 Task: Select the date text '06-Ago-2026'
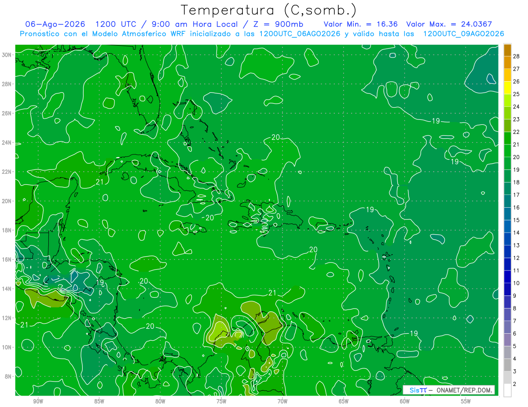pyautogui.click(x=55, y=24)
